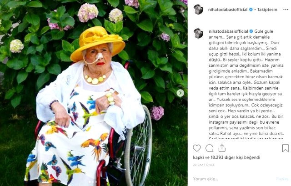This screenshot has width=291, height=186.
Task: View the 18.293 diğer kişi likes list
Action: 226,158
